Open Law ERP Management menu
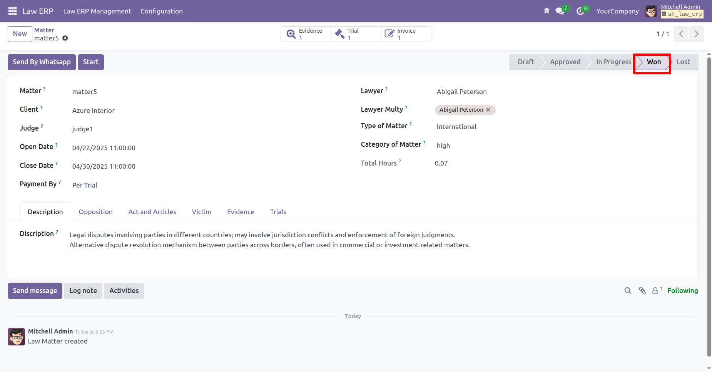 coord(97,11)
